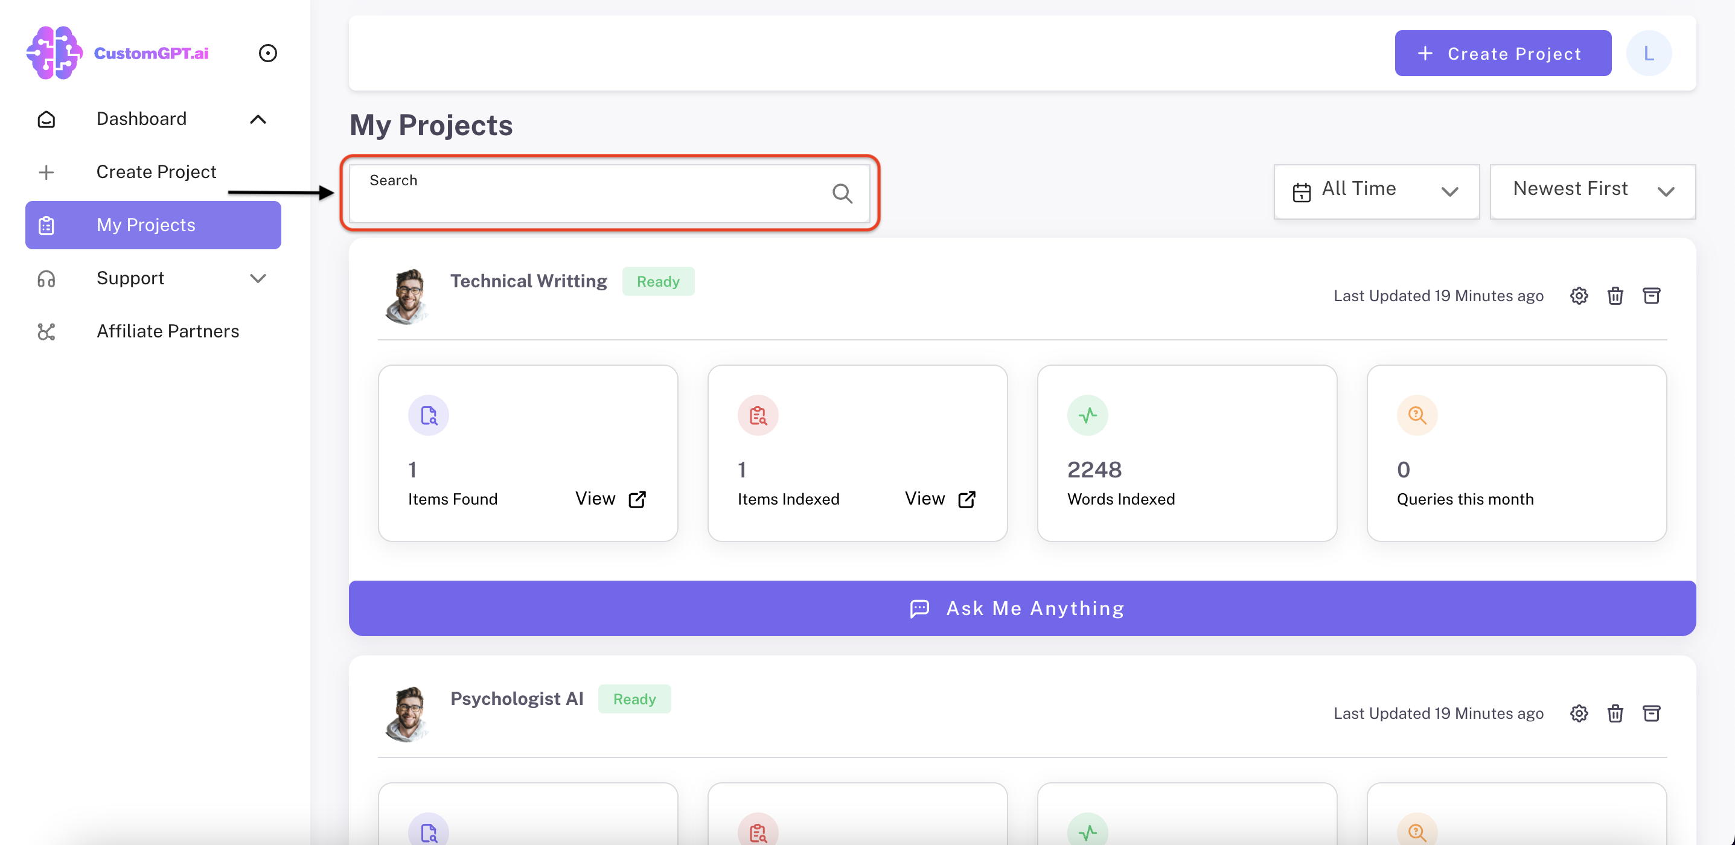Open the All Time date filter dropdown
This screenshot has width=1735, height=845.
tap(1375, 191)
